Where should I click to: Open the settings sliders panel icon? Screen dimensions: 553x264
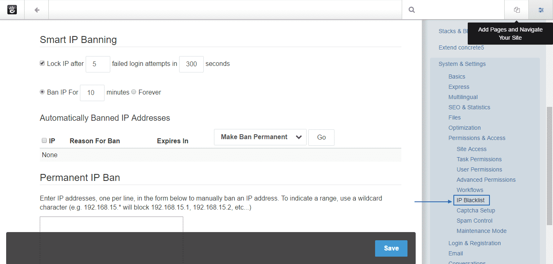point(542,9)
